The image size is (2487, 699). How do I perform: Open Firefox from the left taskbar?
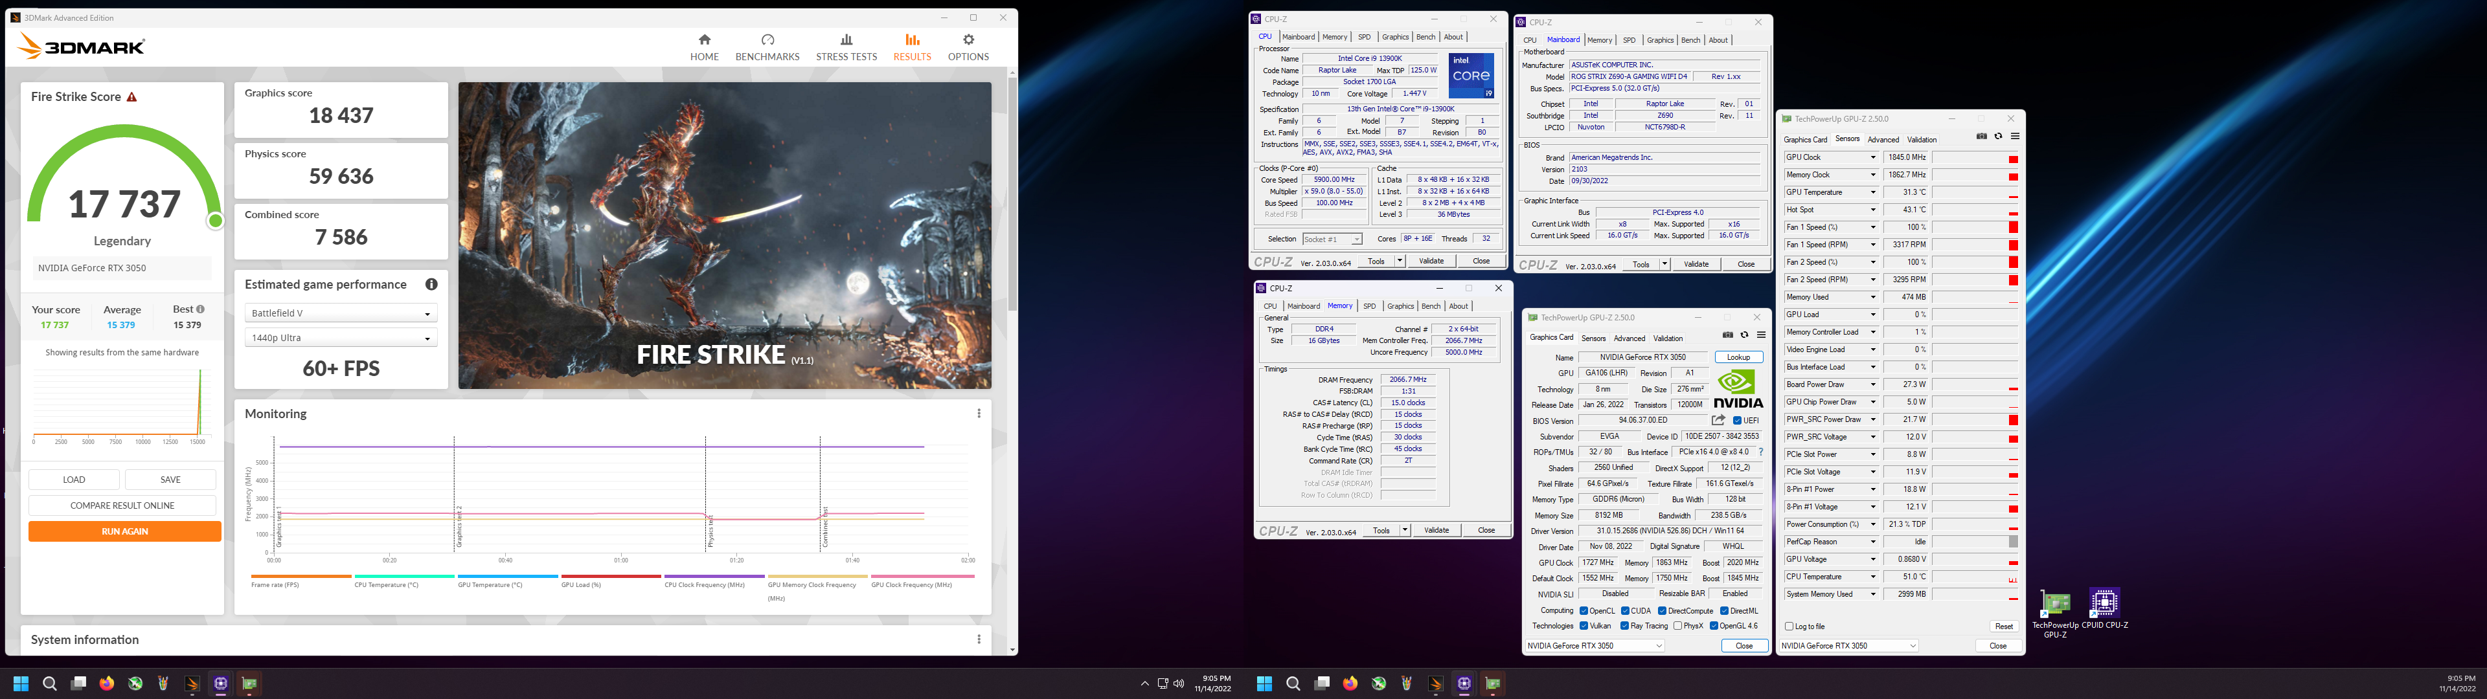[x=107, y=683]
